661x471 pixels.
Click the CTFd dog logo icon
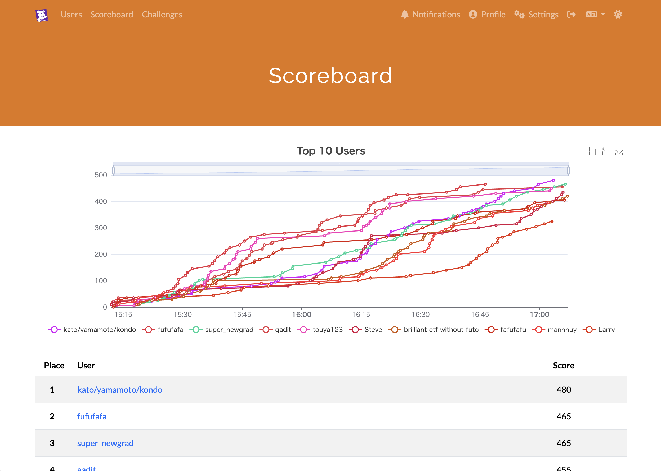[x=42, y=15]
